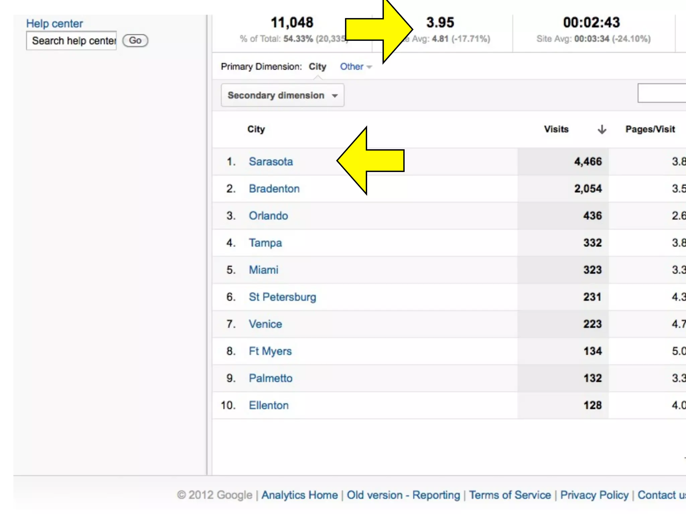Screen dimensions: 686x514
Task: Go to Analytics Home footer link
Action: coord(299,495)
